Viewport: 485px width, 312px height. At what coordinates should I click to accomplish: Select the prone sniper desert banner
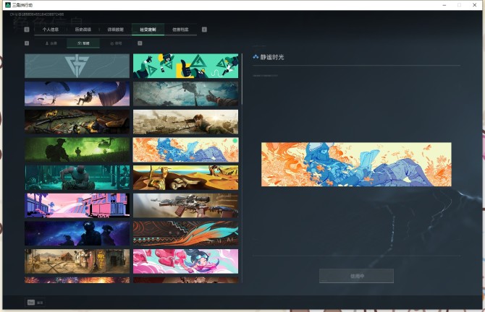[x=185, y=122]
